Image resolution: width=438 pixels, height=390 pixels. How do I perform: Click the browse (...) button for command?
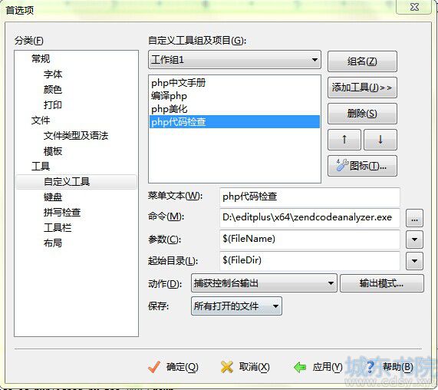tap(414, 218)
